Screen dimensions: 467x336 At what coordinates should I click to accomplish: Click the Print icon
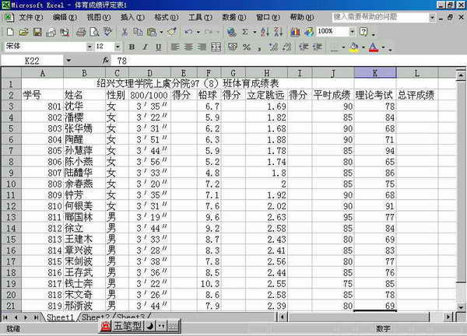click(79, 32)
